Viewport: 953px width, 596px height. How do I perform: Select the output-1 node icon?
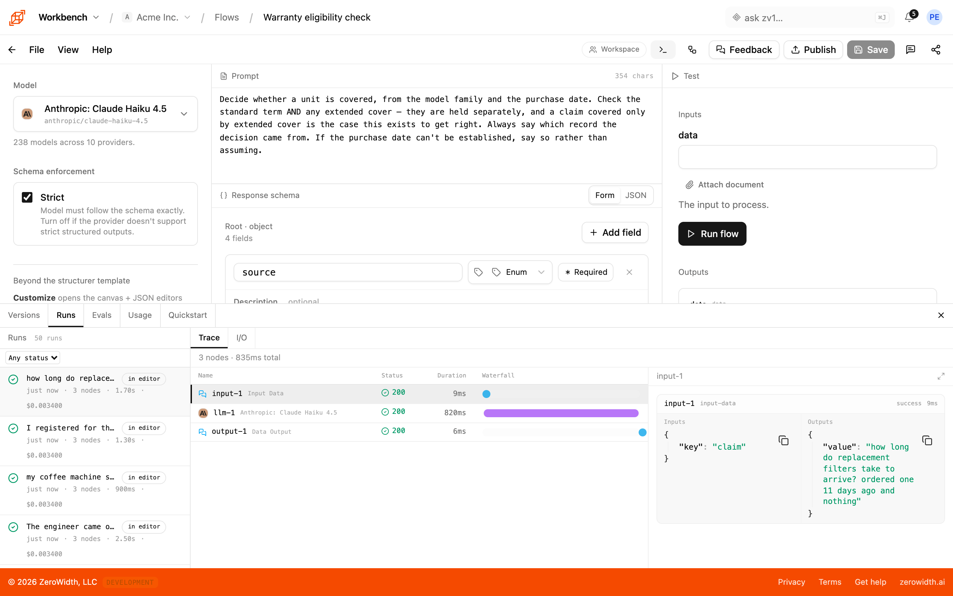point(203,432)
